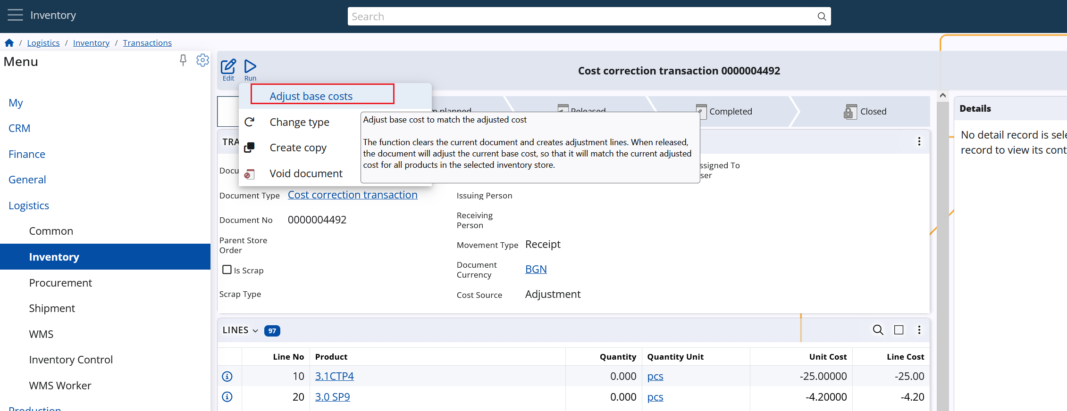Click the 97 lines count badge
The height and width of the screenshot is (411, 1067).
(x=272, y=331)
